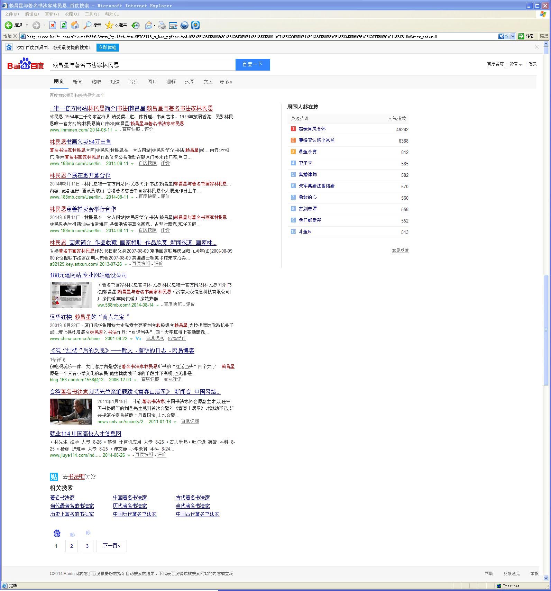Stop page loading with red X icon

tap(53, 25)
